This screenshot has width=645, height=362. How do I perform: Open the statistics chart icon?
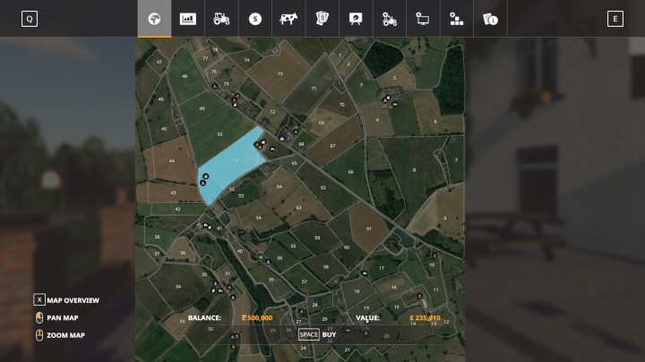[188, 19]
